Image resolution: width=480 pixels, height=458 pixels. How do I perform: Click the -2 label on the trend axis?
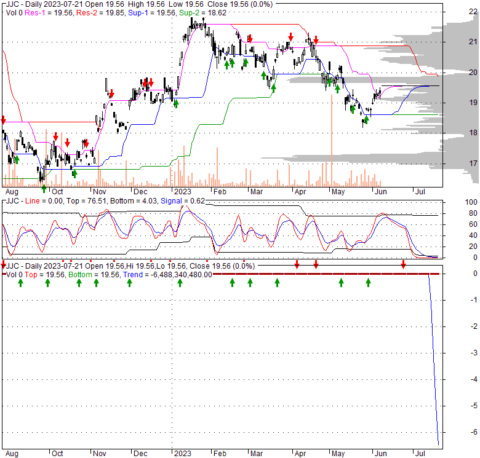click(x=474, y=326)
